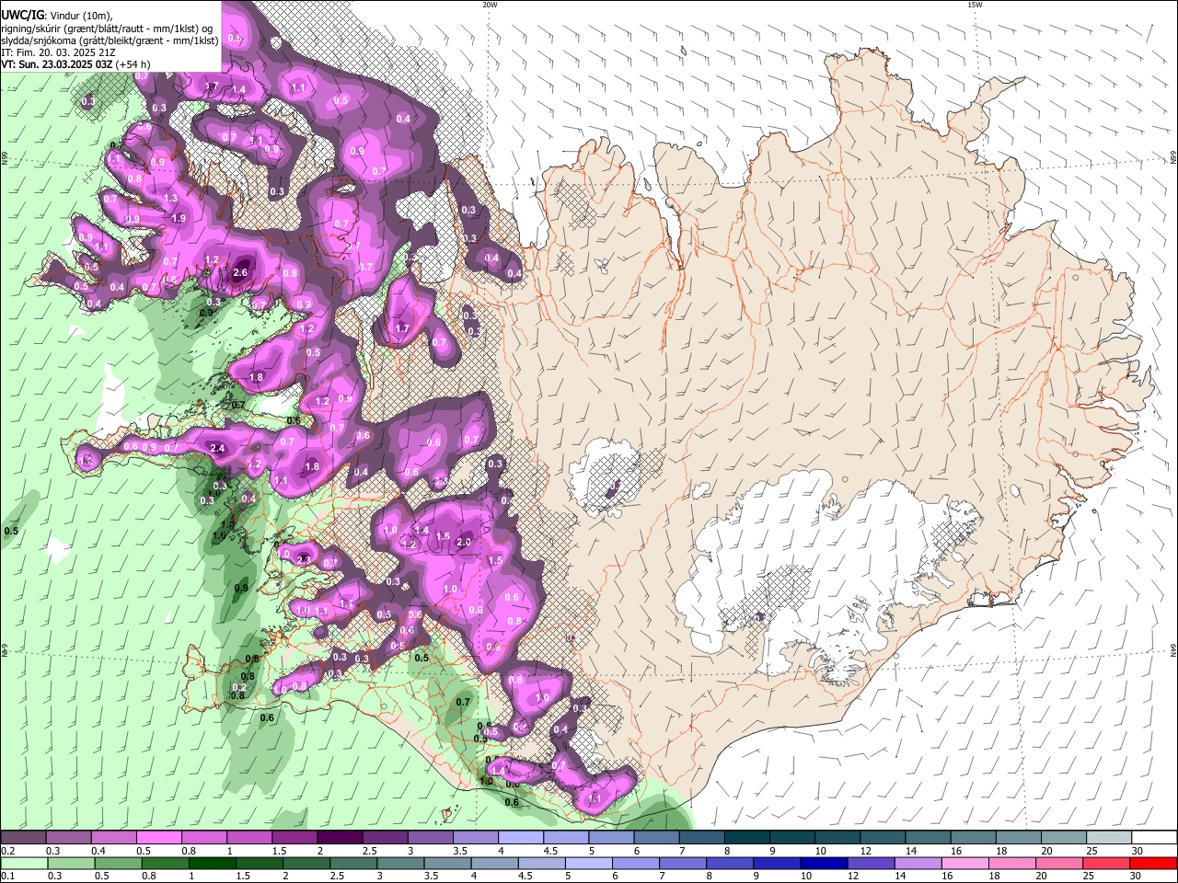Select the bright pink 0.5–0.8 snow swatch
Screen dimensions: 1178x883
click(158, 838)
